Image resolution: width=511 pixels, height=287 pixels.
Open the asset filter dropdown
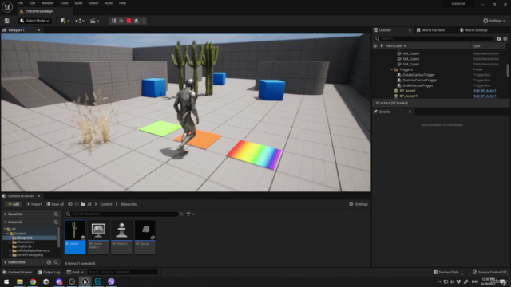(190, 214)
